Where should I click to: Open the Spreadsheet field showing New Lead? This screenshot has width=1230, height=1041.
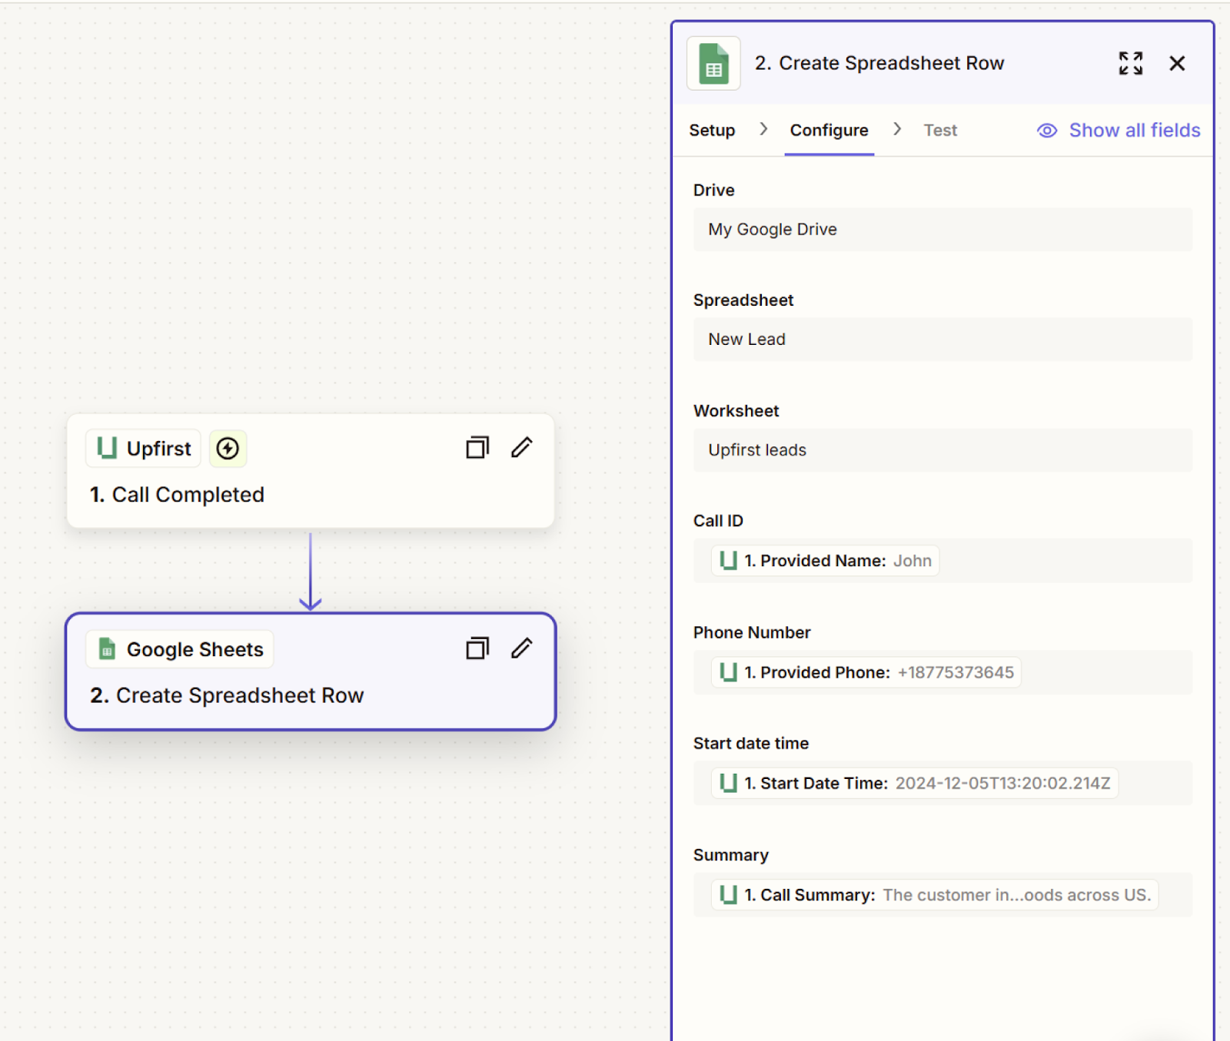coord(942,339)
